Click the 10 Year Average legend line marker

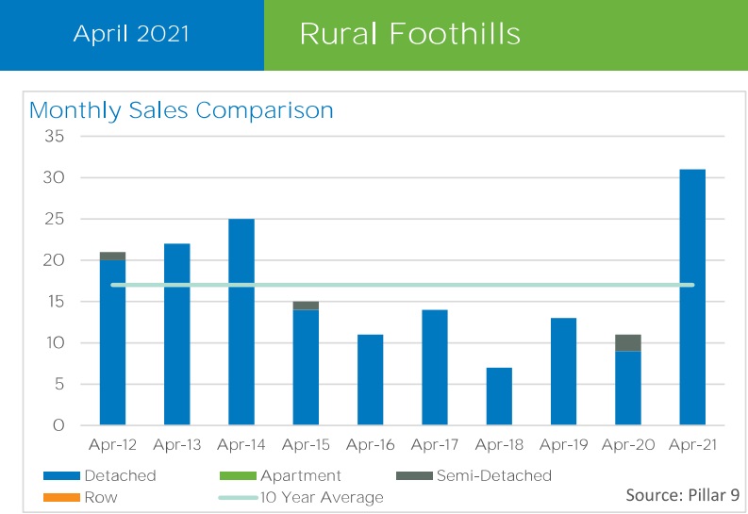point(240,497)
